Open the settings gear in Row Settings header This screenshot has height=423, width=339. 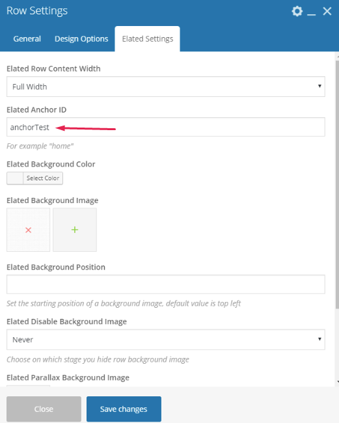pos(297,11)
